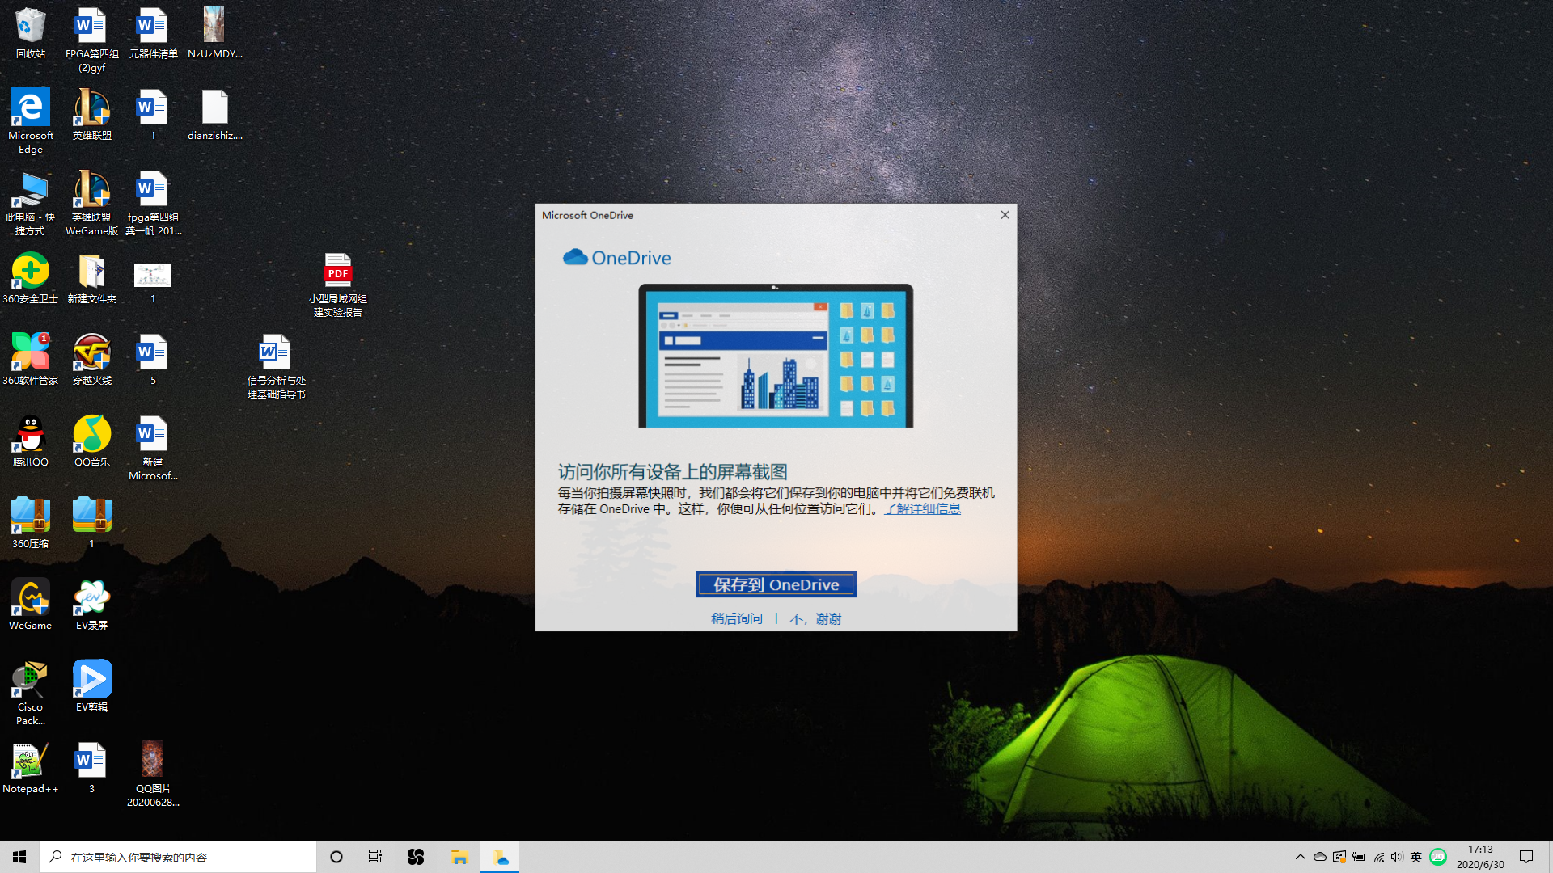Open the 了解详细信息 hyperlink
Screen dimensions: 1553x873
(x=922, y=509)
